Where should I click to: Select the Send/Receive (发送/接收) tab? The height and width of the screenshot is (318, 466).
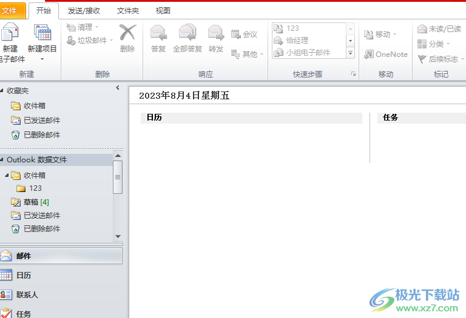click(84, 11)
